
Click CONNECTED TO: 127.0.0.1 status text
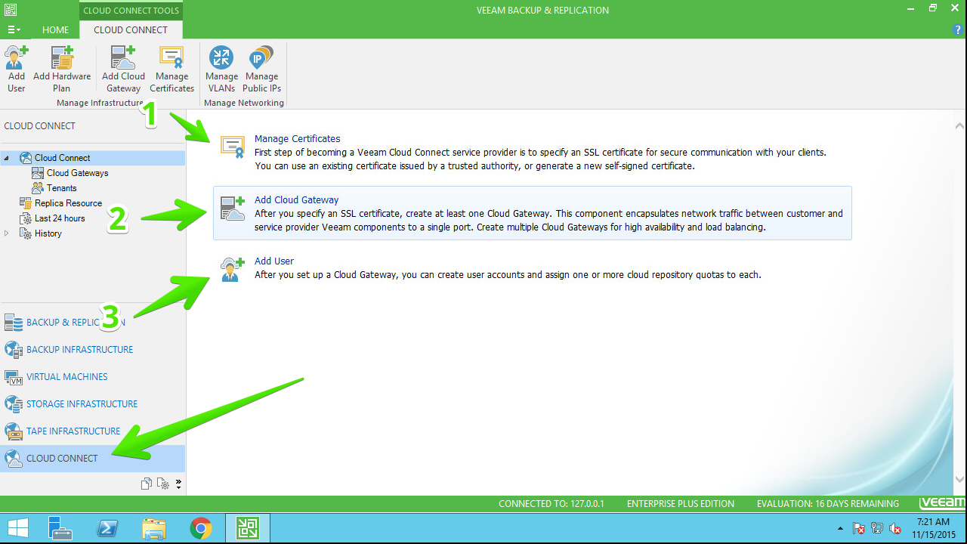pos(551,504)
